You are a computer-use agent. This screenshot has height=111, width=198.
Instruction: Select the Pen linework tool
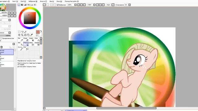coord(20,39)
